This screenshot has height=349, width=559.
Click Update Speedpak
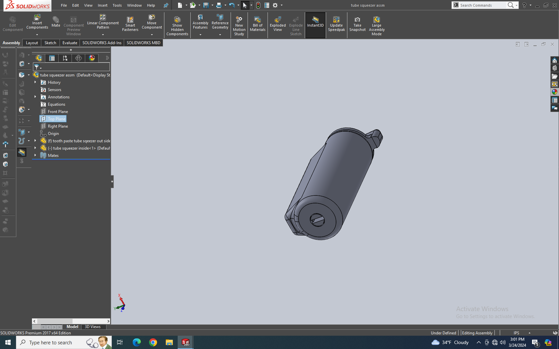point(336,24)
